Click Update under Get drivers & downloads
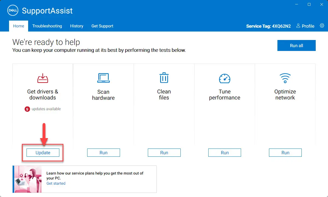 [43, 153]
